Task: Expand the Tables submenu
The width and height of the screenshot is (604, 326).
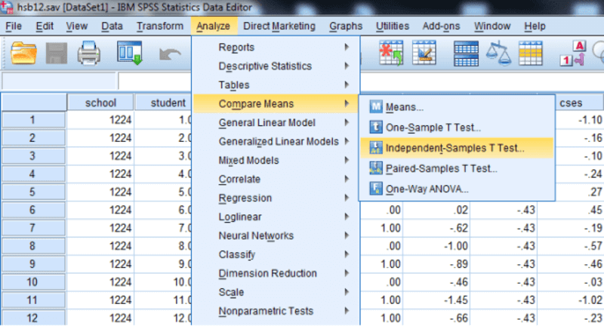Action: (276, 85)
